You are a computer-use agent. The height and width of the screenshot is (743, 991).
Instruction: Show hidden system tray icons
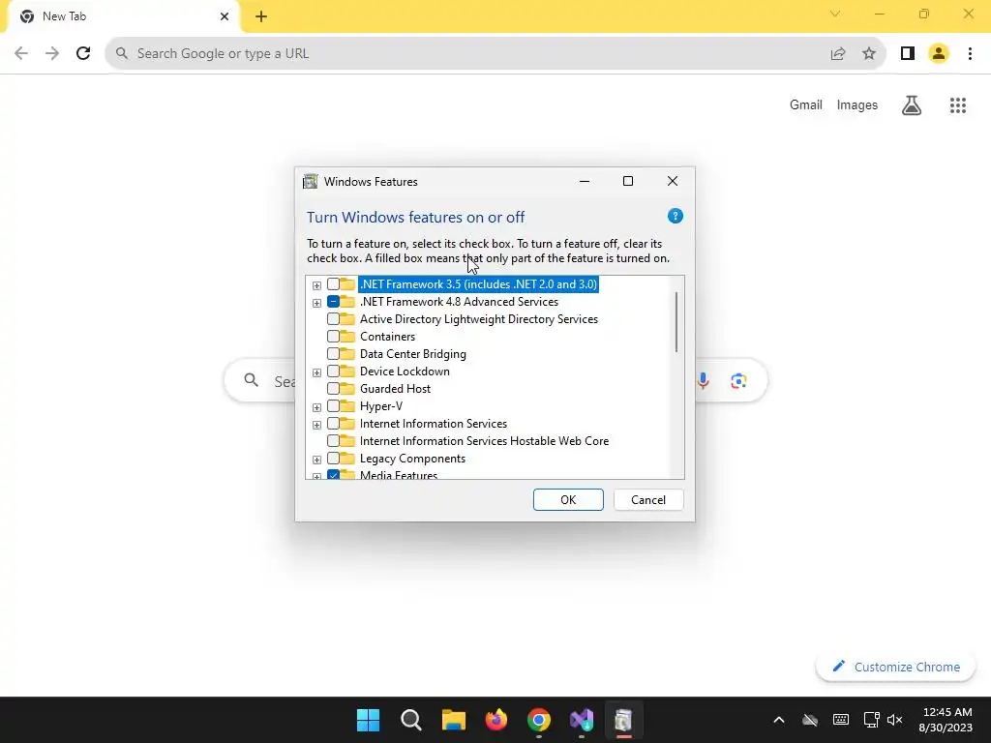pyautogui.click(x=779, y=720)
